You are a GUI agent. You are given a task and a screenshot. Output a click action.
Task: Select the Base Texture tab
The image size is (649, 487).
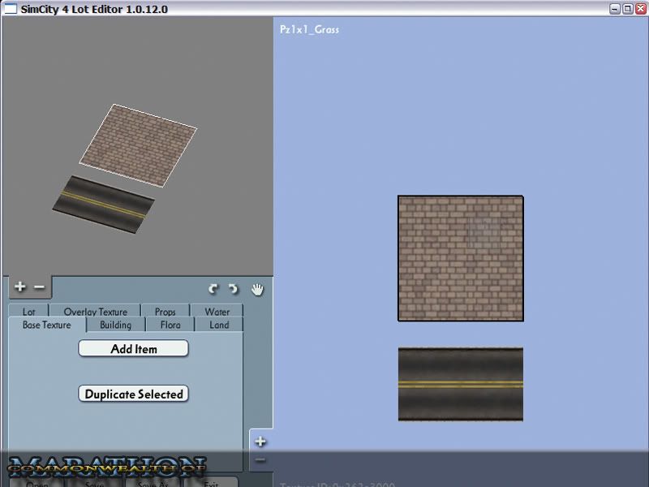[x=47, y=325]
